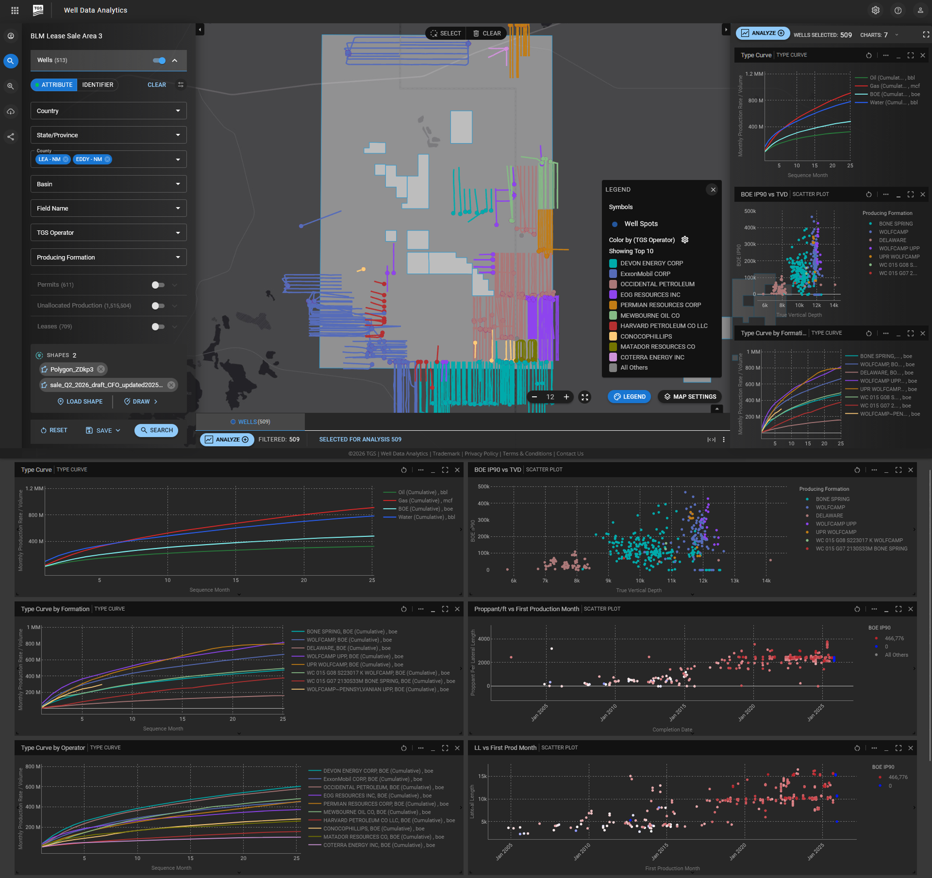Click the map full-extent zoom icon

(585, 397)
